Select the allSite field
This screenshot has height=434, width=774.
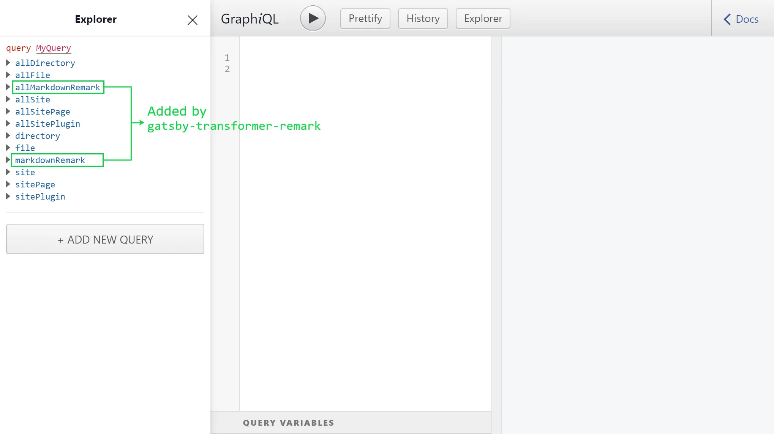coord(33,99)
